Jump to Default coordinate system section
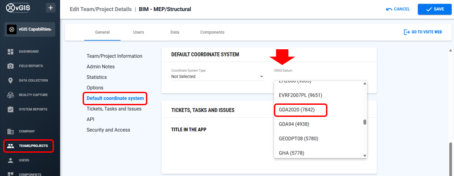Viewport: 454px width, 176px height. coord(115,99)
